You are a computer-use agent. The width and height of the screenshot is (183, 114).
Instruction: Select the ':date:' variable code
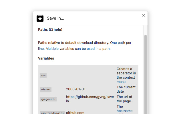[x=45, y=89]
